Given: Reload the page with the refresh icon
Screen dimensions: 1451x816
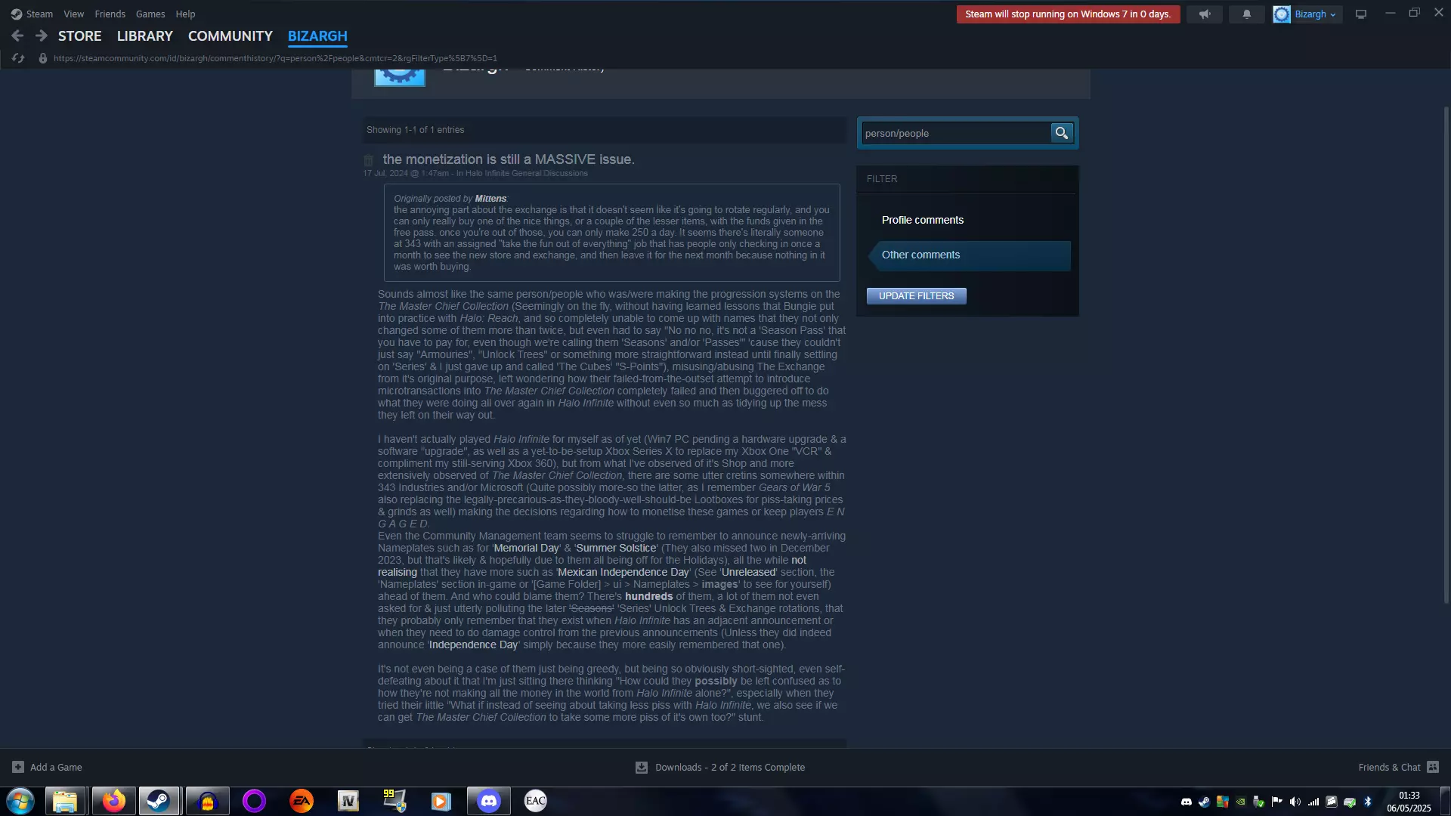Looking at the screenshot, I should coord(18,58).
